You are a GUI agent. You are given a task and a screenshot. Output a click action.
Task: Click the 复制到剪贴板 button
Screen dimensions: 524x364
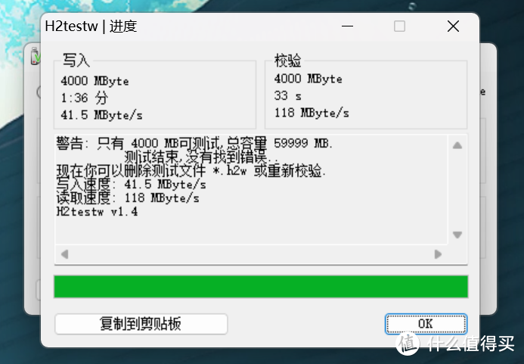tap(141, 324)
